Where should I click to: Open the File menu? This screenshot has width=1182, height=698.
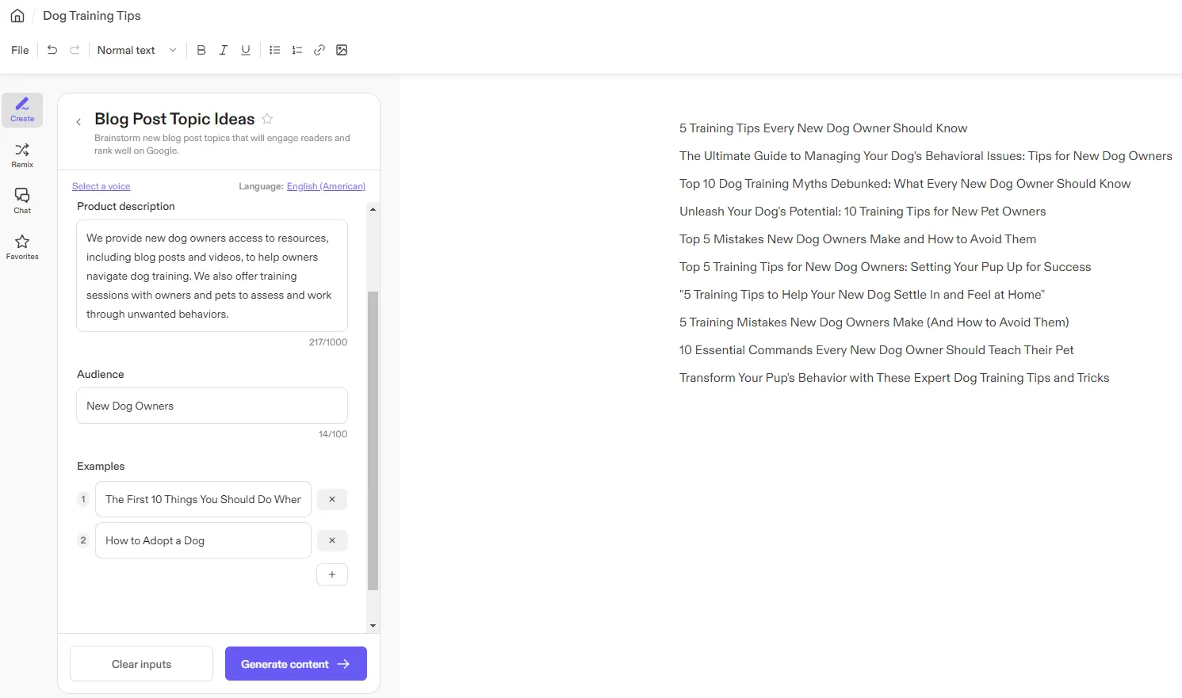tap(20, 50)
